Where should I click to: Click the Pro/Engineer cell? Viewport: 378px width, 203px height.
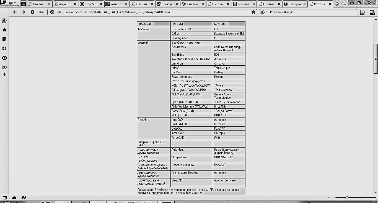point(192,38)
